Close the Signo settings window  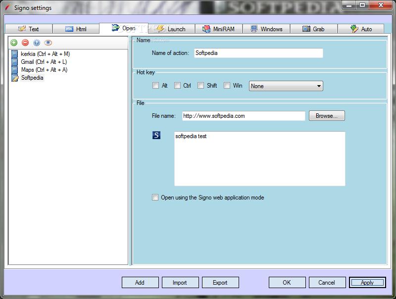pos(381,5)
